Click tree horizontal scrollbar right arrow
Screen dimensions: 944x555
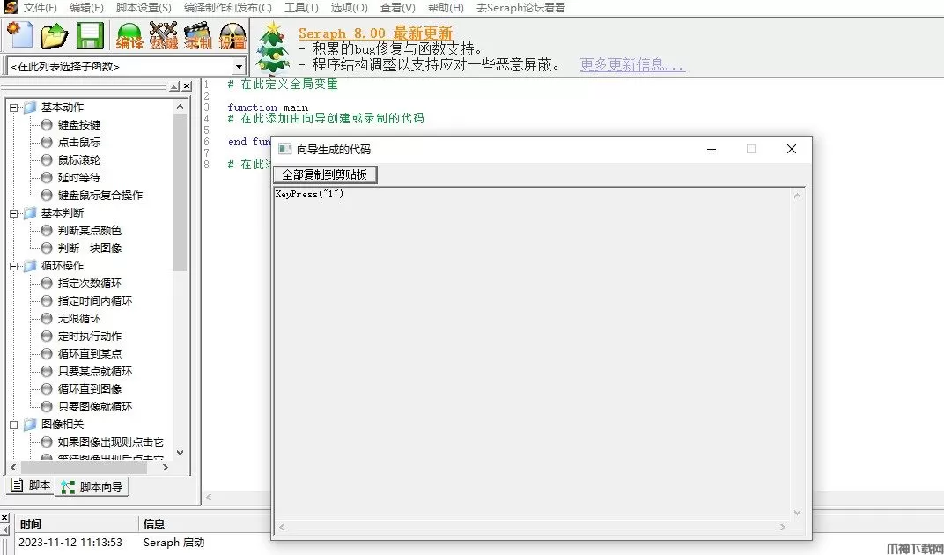click(166, 467)
